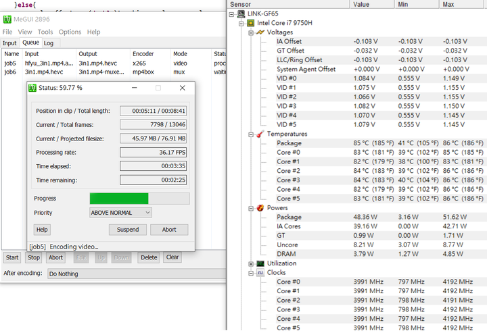The image size is (487, 333).
Task: Open the MeGUI Tools menu
Action: [45, 32]
